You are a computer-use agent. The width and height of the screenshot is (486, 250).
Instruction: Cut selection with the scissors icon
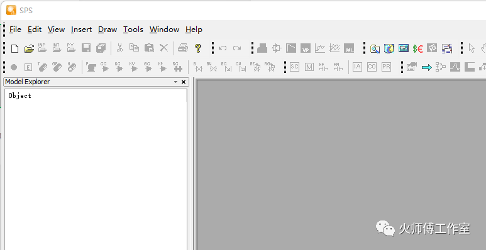119,48
